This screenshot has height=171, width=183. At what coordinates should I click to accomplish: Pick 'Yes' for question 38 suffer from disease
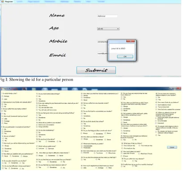pyautogui.click(x=133, y=161)
